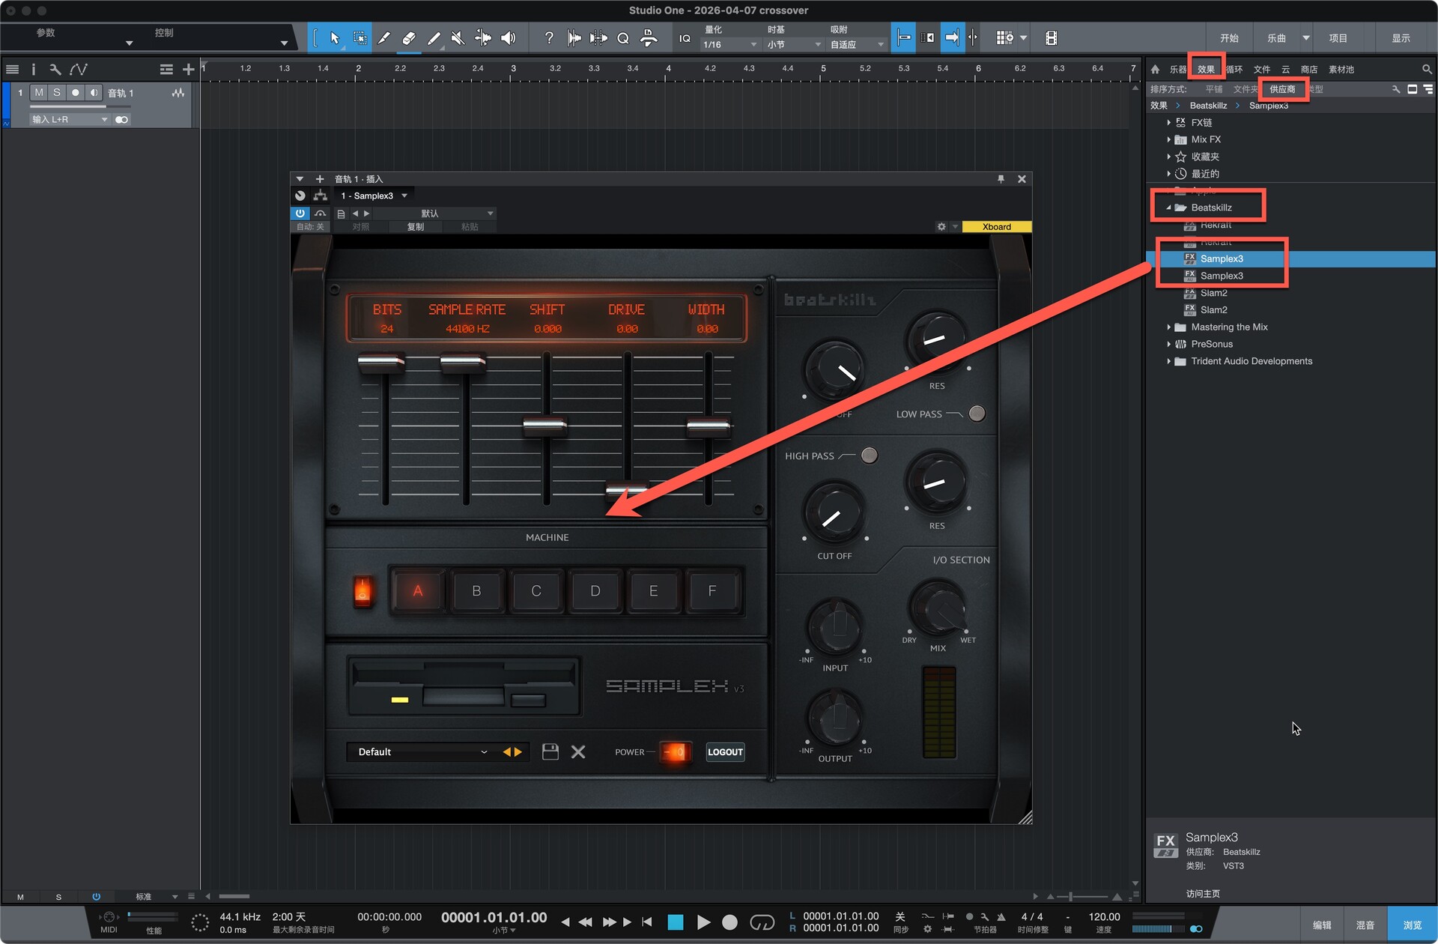
Task: Select the Listen speaker tool
Action: pos(508,38)
